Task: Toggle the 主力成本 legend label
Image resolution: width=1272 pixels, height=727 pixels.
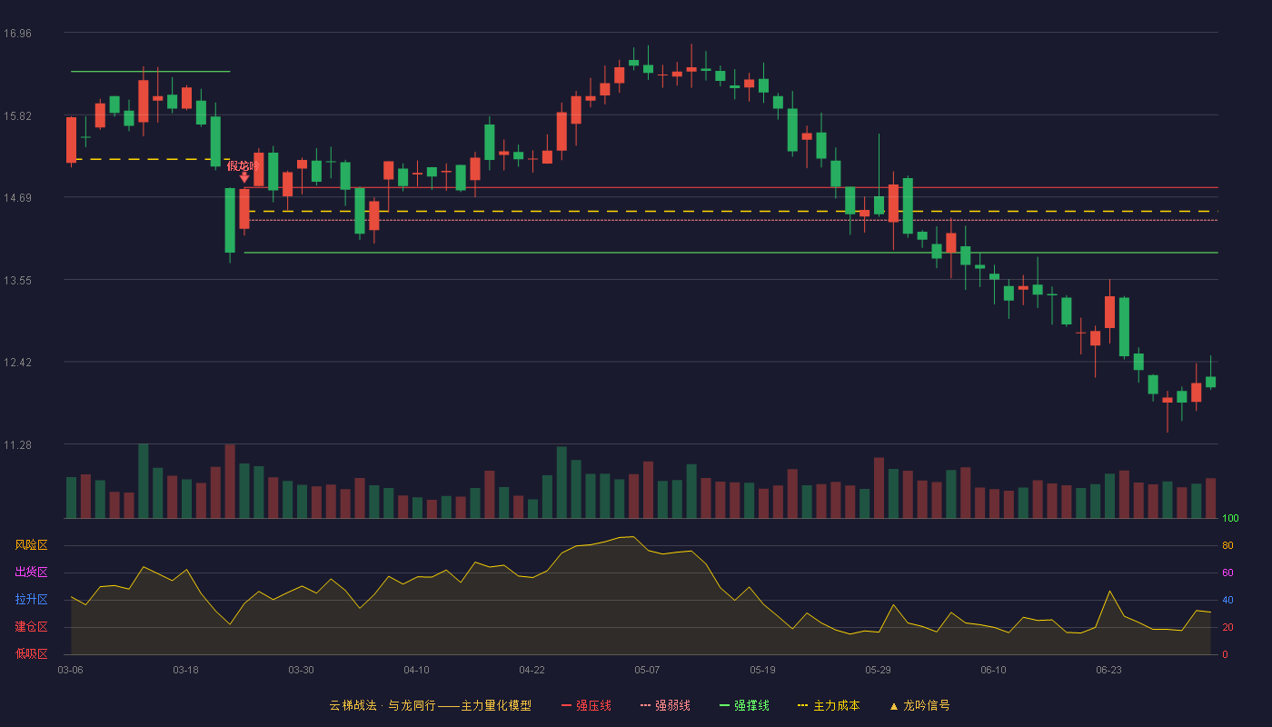Action: pos(836,705)
